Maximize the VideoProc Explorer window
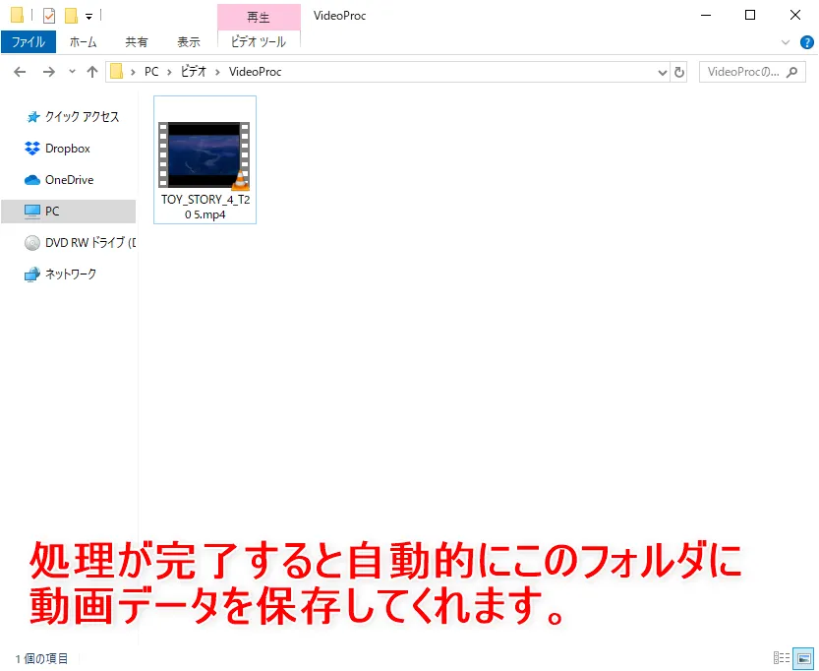Screen dimensions: 819x671 [x=750, y=15]
